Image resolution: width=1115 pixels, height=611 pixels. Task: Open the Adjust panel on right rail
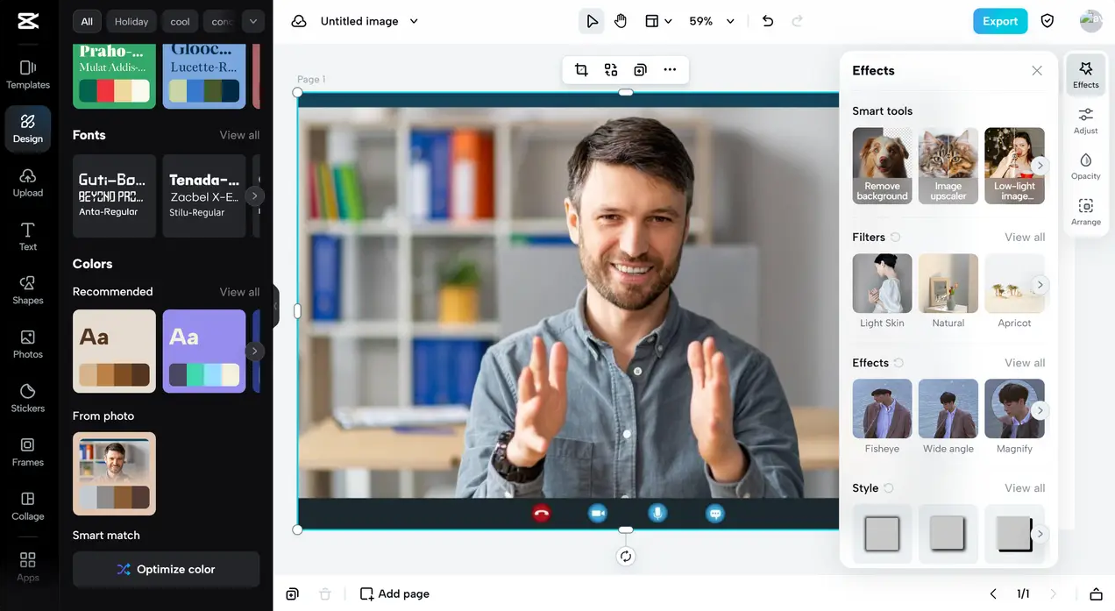pos(1085,121)
